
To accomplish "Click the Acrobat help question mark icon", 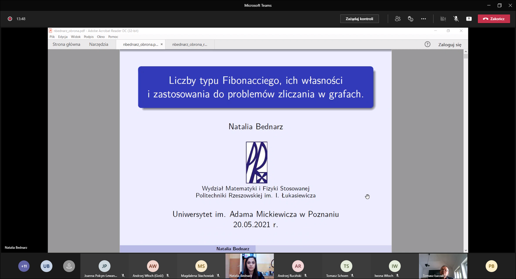I will coord(427,44).
